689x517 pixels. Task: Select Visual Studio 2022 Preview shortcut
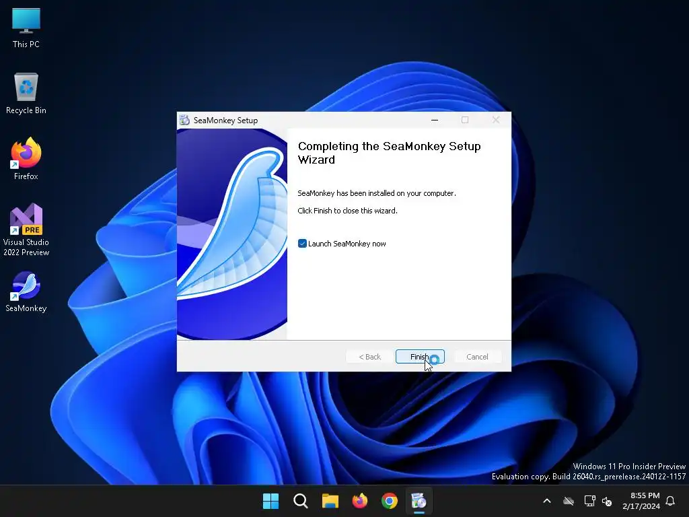click(x=26, y=230)
